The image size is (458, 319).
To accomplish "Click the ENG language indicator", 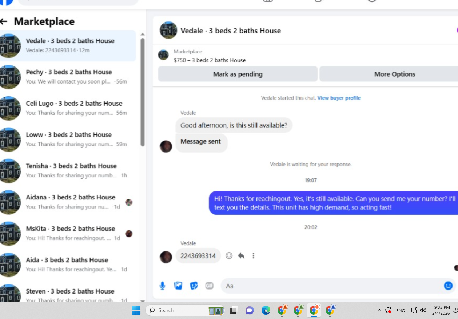I will pos(400,311).
